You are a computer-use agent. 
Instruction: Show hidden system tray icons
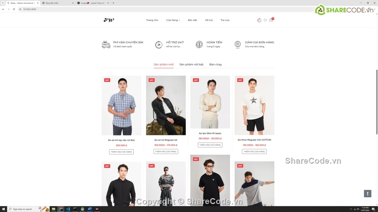pos(351,209)
